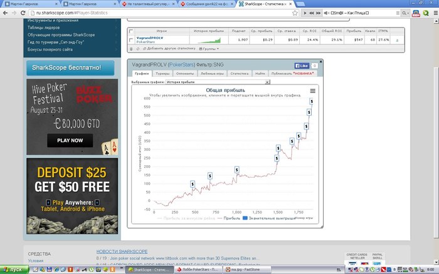Toggle the "Значительные выигрыши" legend entry

[269, 218]
